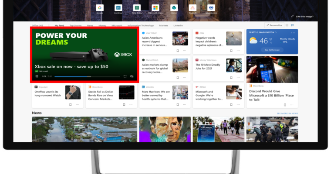The image size is (331, 174).
Task: Select the Markets tab
Action: (164, 25)
